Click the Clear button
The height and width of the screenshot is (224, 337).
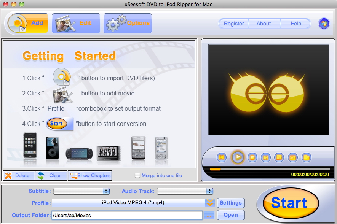point(51,175)
